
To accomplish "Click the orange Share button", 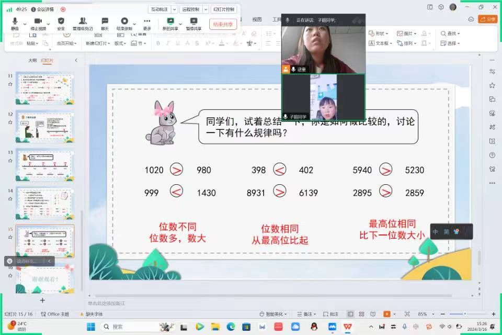I will coord(487,19).
